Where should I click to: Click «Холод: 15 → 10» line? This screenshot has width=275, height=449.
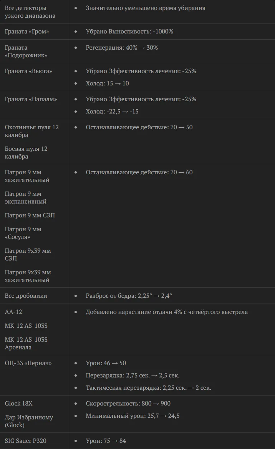107,83
